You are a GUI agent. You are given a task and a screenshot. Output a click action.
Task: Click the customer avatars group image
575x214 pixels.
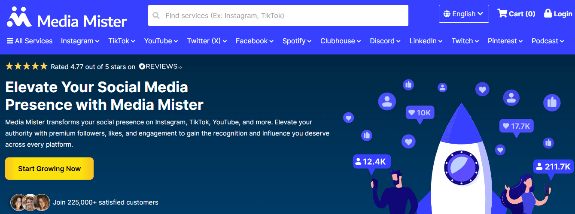(x=30, y=202)
